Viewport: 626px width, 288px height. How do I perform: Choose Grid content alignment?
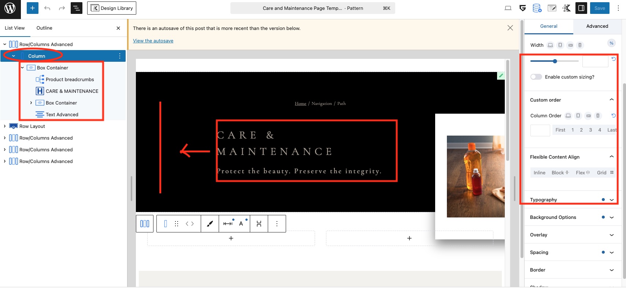tap(605, 173)
